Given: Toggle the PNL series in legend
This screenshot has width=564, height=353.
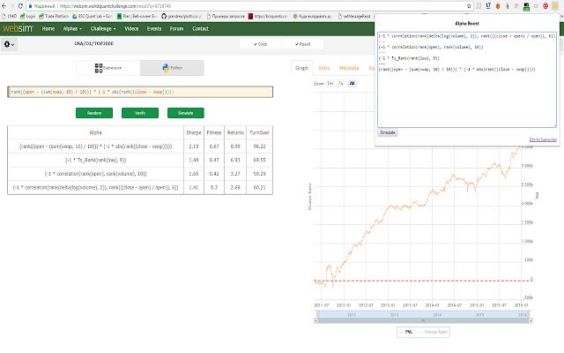Looking at the screenshot, I should pyautogui.click(x=406, y=332).
